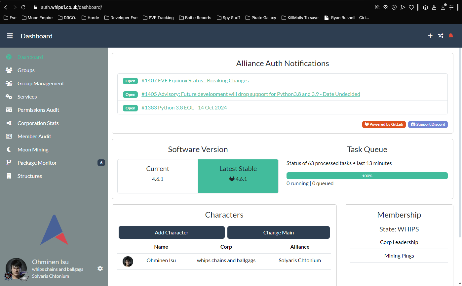This screenshot has height=286, width=462.
Task: Click the plus icon in top navbar
Action: coord(430,36)
